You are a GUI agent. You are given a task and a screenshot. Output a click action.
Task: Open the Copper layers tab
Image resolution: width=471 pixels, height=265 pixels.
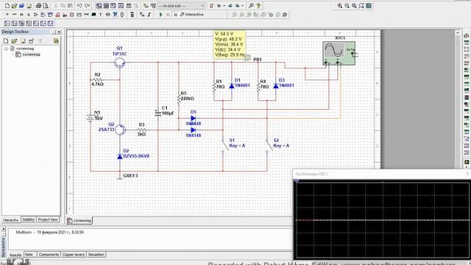(x=74, y=255)
